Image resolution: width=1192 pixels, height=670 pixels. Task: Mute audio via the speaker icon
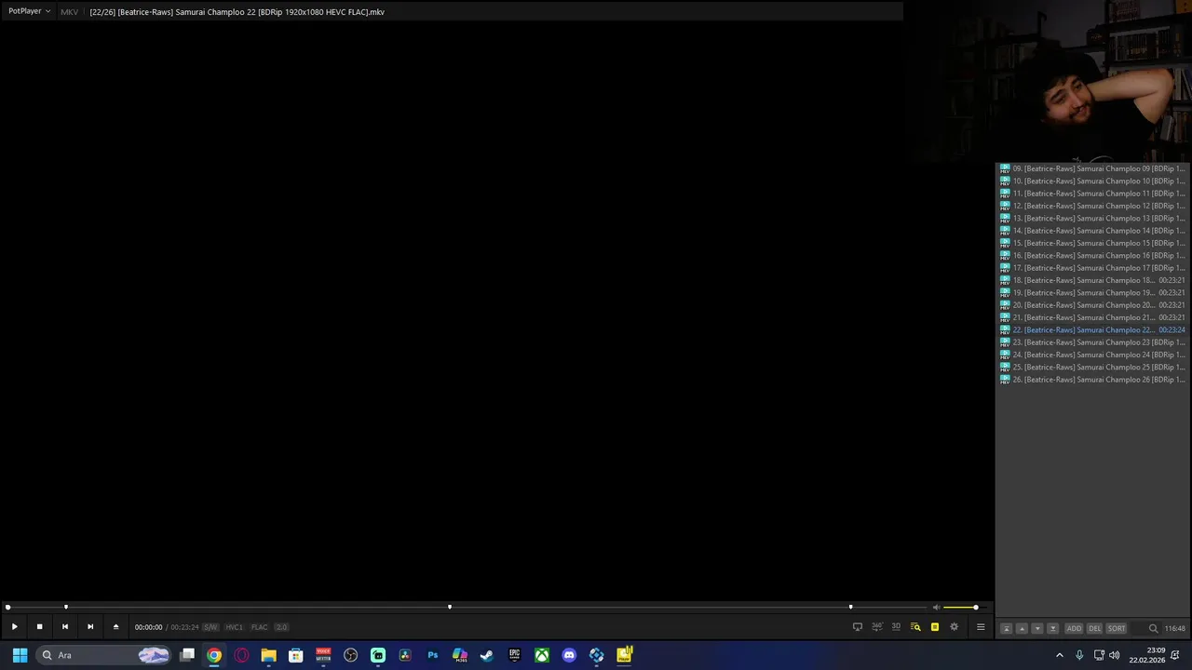click(x=936, y=608)
